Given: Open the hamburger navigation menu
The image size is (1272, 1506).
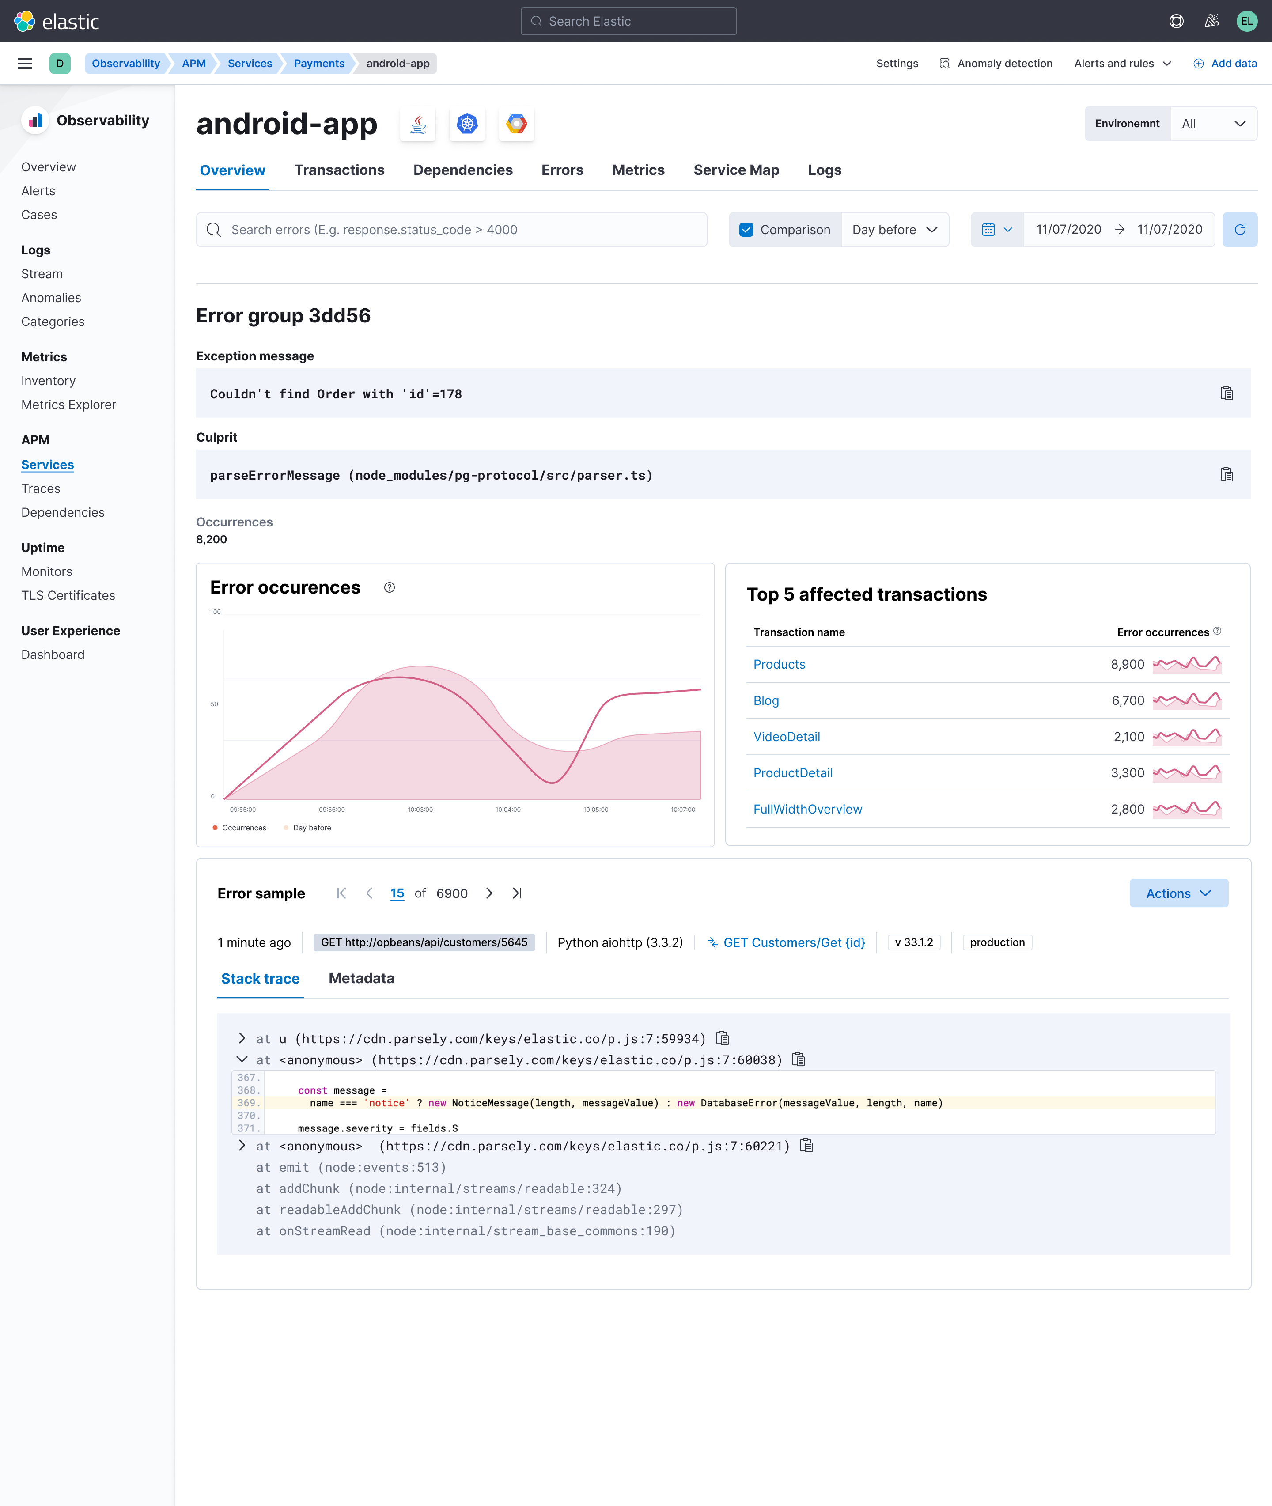Looking at the screenshot, I should [x=25, y=64].
